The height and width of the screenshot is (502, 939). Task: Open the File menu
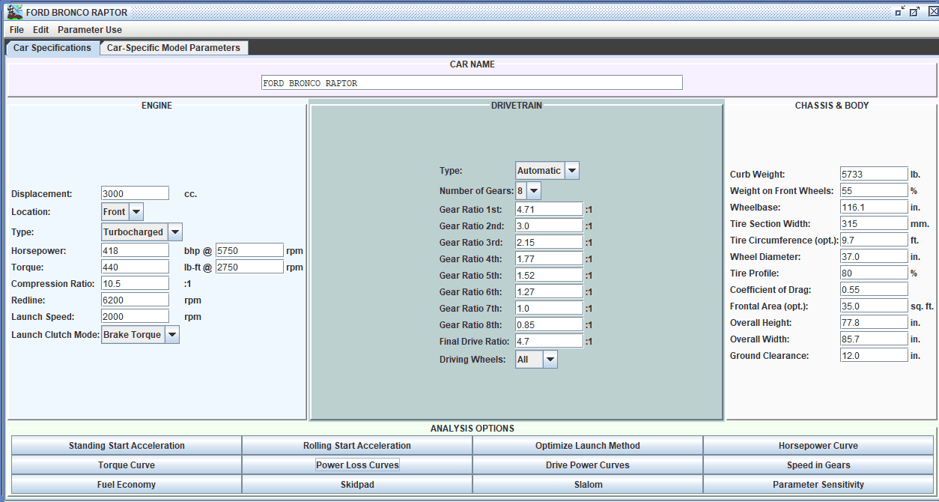point(16,30)
